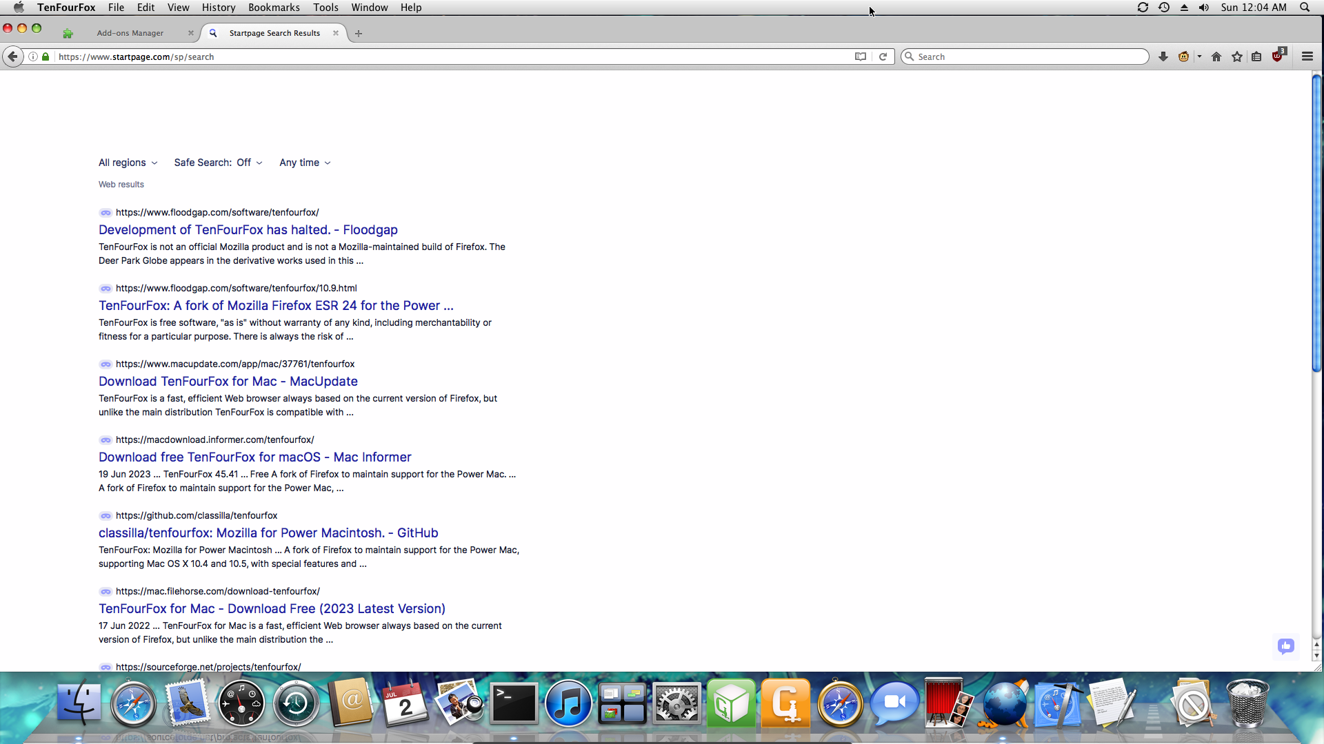Toggle Reader View book icon
1324x744 pixels.
click(861, 56)
